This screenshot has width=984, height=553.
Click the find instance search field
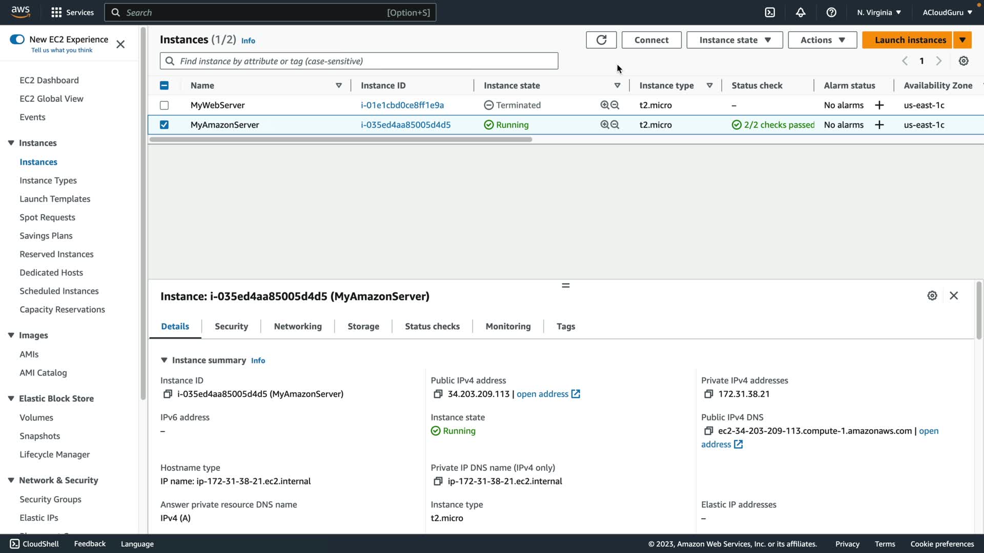pos(359,61)
